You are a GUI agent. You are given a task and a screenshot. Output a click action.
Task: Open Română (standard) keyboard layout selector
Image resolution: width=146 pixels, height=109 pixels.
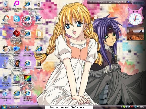(x=118, y=2)
